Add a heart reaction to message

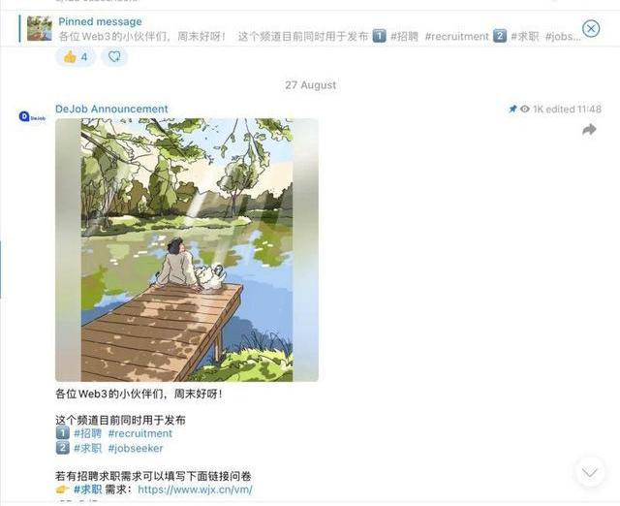(114, 57)
